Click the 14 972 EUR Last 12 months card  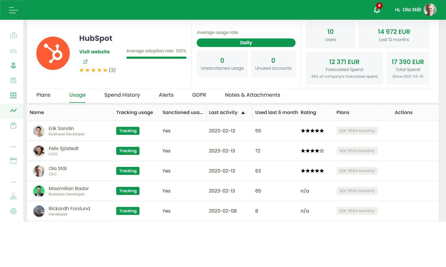394,35
